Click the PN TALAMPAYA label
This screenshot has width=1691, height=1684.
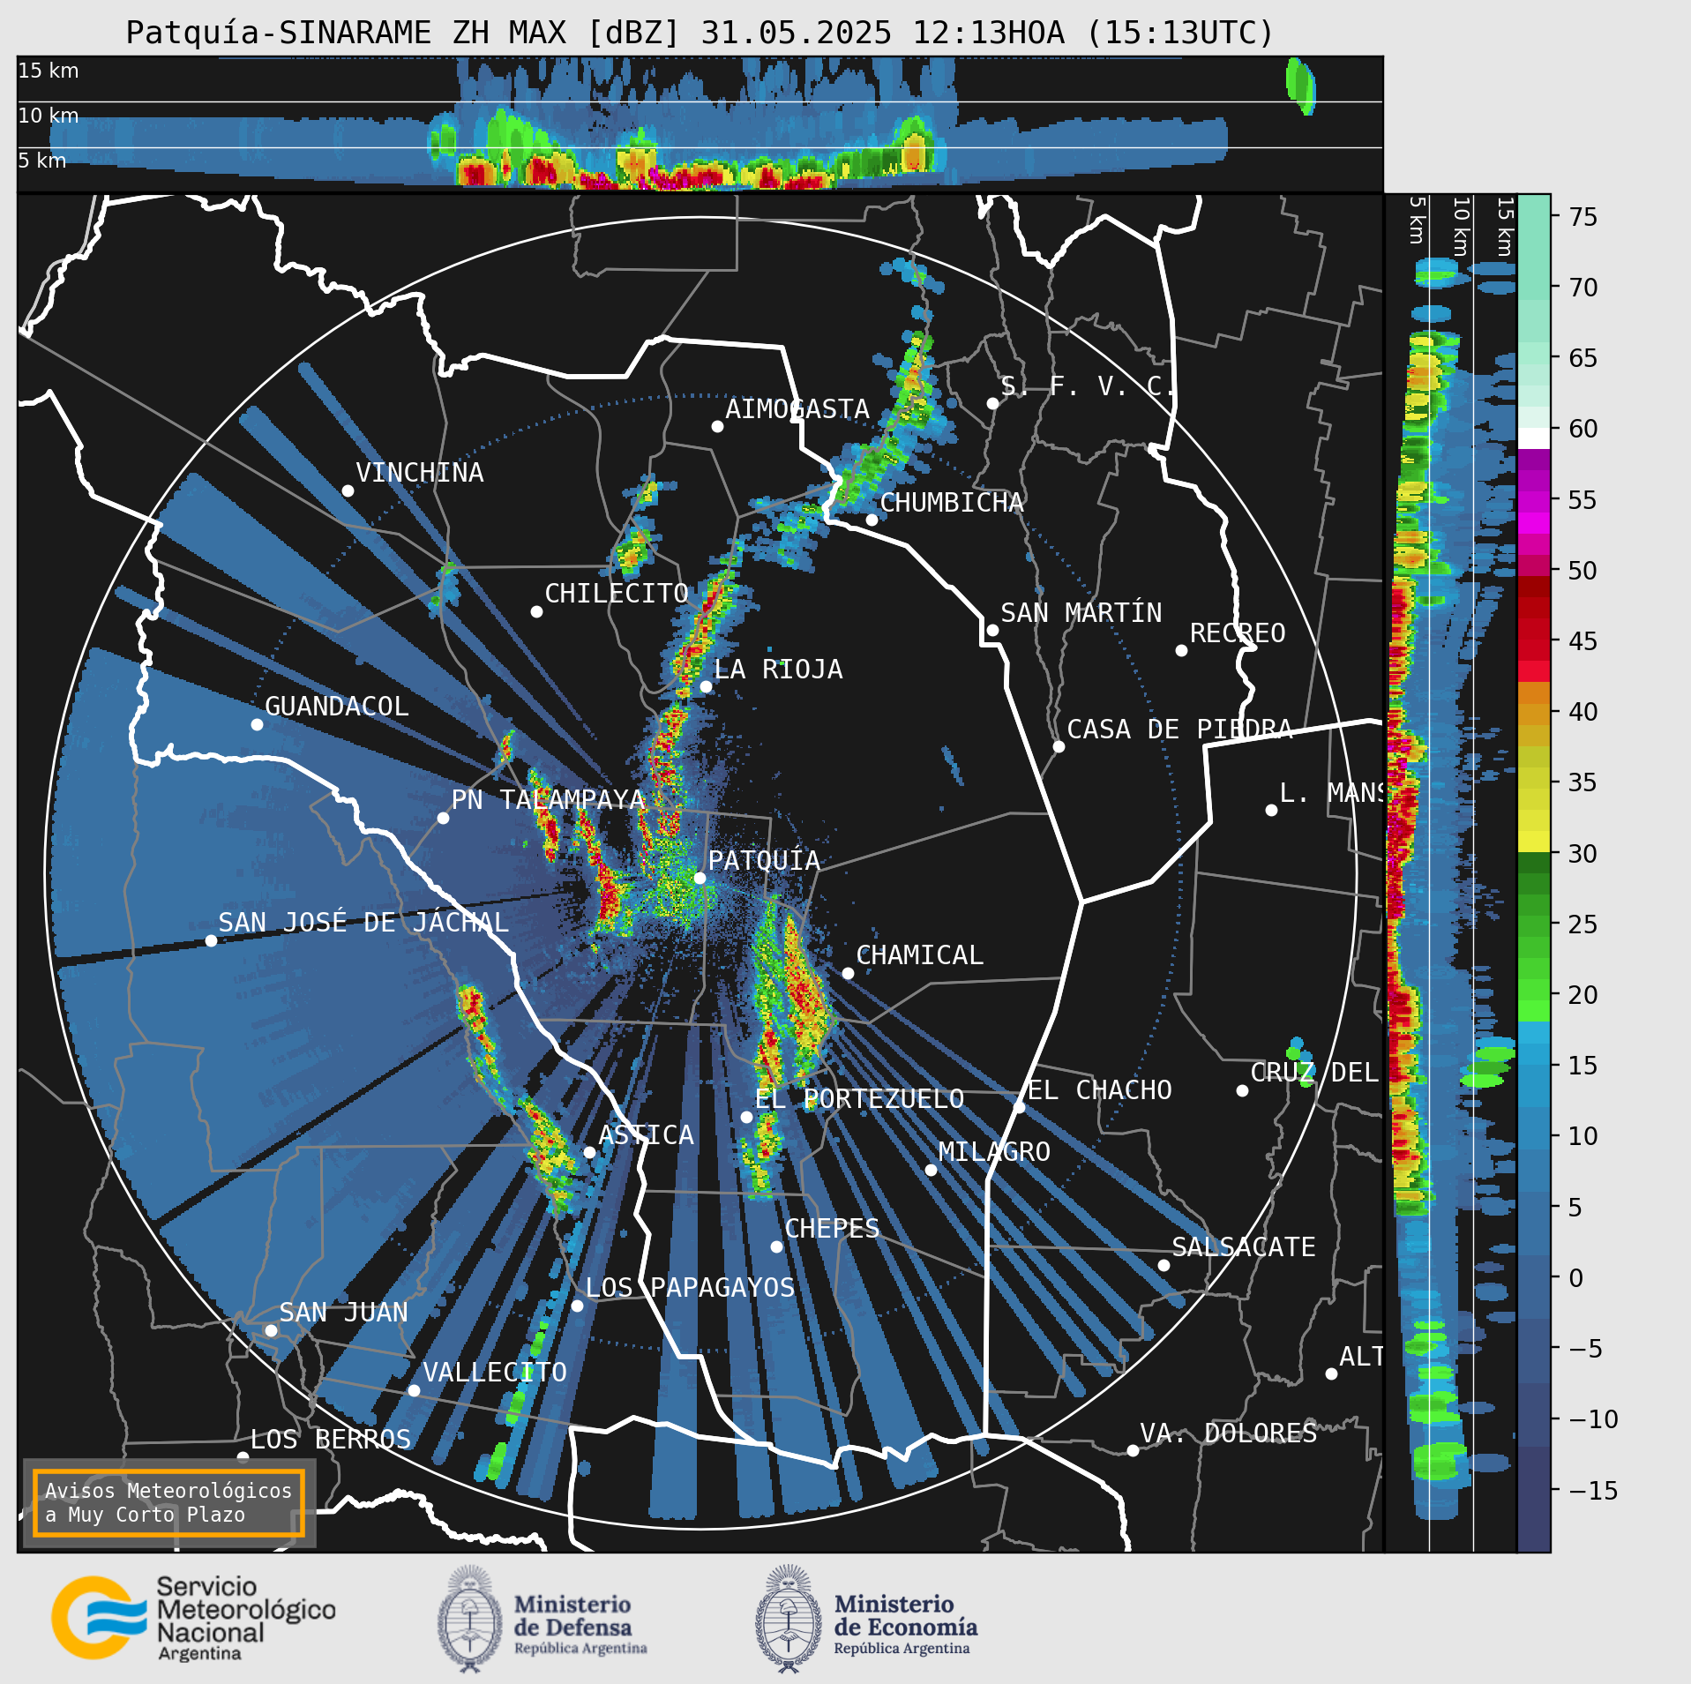[549, 800]
